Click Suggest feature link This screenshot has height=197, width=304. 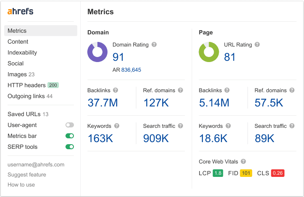[27, 174]
